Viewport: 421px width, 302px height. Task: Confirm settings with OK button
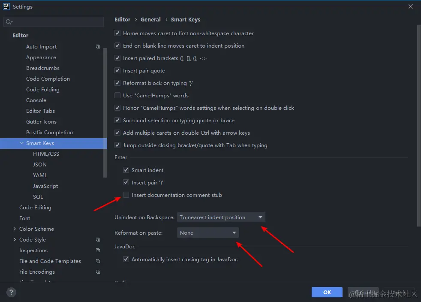coord(327,292)
